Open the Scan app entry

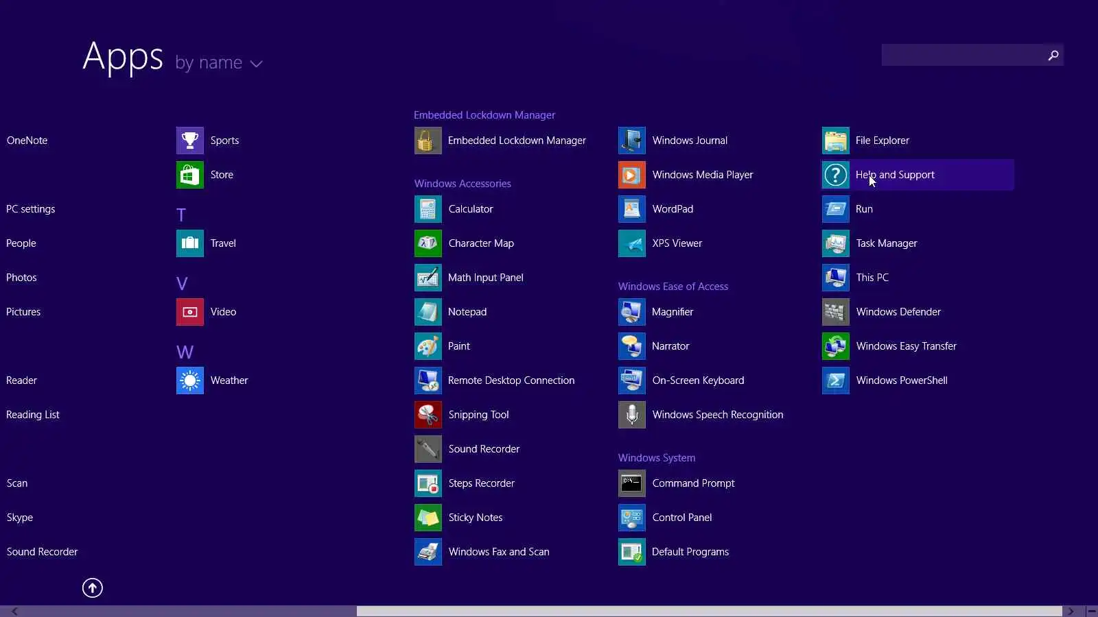(x=17, y=483)
